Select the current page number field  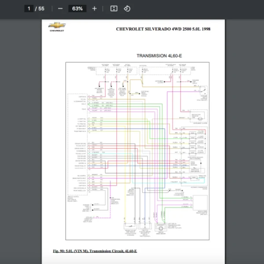[x=29, y=8]
